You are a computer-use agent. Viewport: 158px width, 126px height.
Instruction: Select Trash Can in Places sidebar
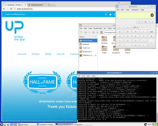click(86, 48)
